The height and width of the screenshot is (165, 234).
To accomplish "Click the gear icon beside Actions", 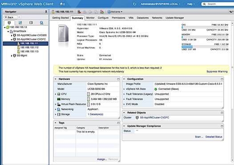I will tap(109, 12).
